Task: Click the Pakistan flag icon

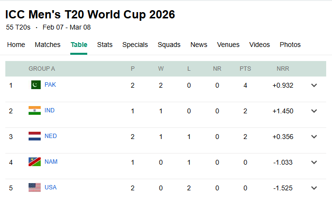Action: point(35,85)
